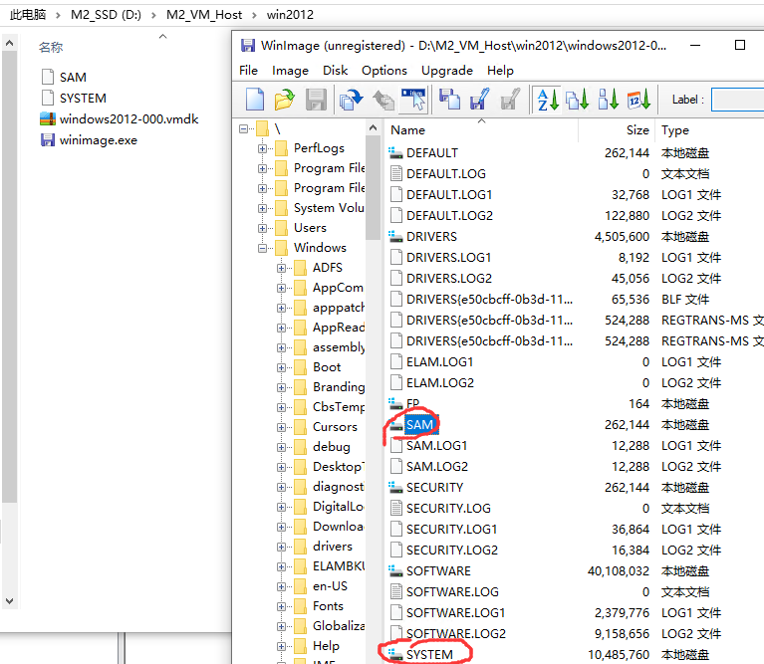This screenshot has height=664, width=764.
Task: Expand the assembly subfolder node
Action: point(281,347)
